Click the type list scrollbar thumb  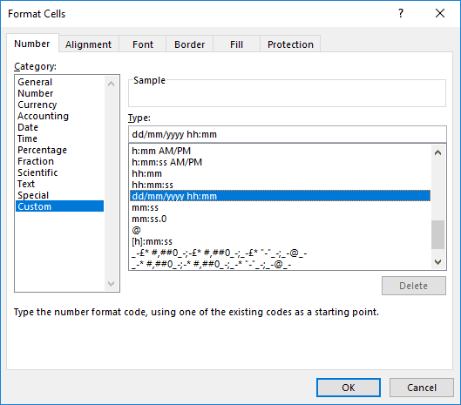click(437, 234)
